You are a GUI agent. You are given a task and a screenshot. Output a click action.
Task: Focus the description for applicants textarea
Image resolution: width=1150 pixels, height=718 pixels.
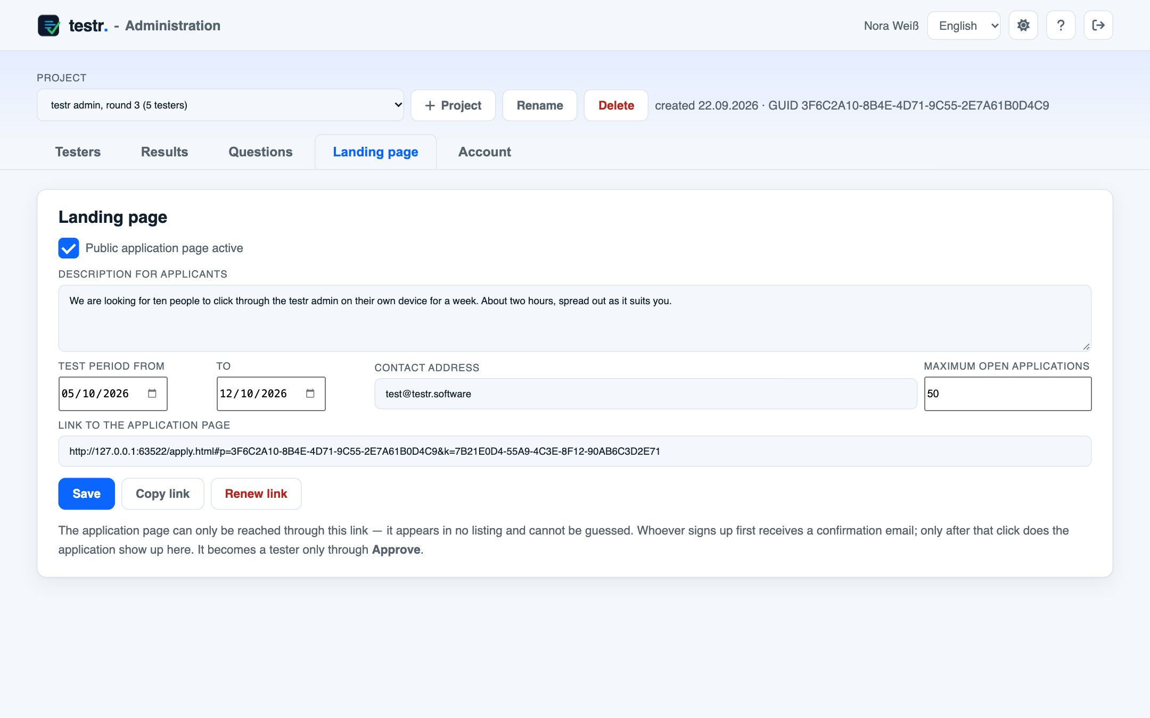coord(575,318)
